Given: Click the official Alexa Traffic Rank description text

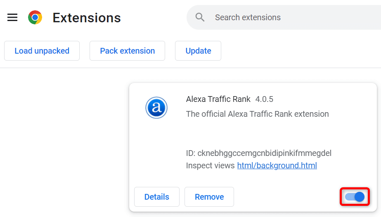Looking at the screenshot, I should (x=257, y=114).
